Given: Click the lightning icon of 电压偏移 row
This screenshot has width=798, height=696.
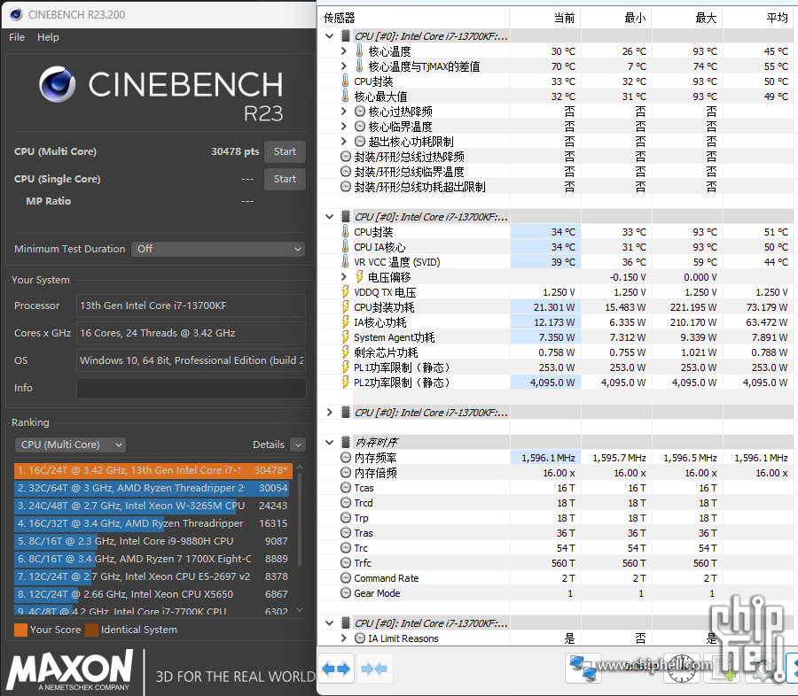Looking at the screenshot, I should click(x=359, y=276).
